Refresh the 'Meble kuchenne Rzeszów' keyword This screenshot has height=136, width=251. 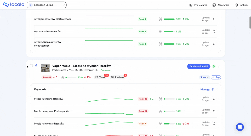pos(214,99)
